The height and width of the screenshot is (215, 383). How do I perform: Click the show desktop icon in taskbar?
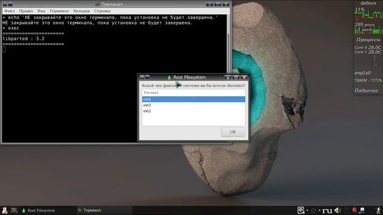point(14,210)
